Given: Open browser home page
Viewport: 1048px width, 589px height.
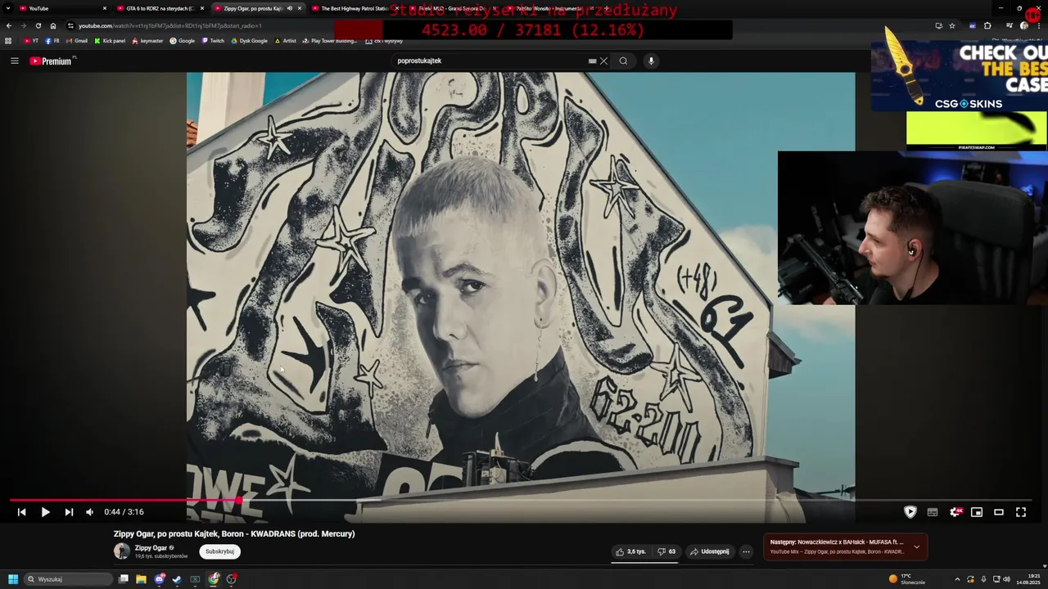Looking at the screenshot, I should click(x=53, y=25).
